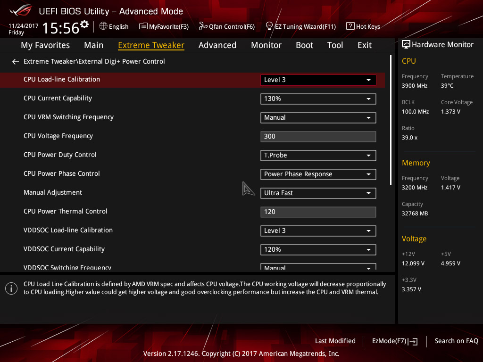
Task: Click Hot Keys button
Action: pos(363,26)
